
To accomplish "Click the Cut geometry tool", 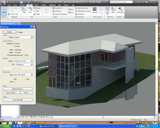I will [71, 10].
